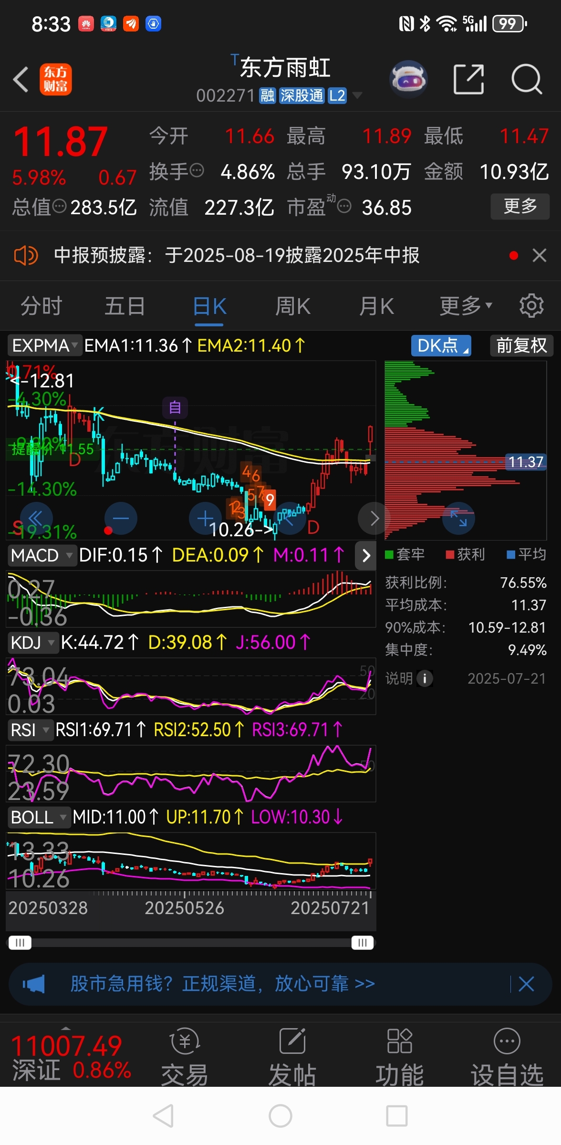This screenshot has height=1145, width=561.
Task: Expand the stock name dropdown triangle
Action: pos(357,95)
